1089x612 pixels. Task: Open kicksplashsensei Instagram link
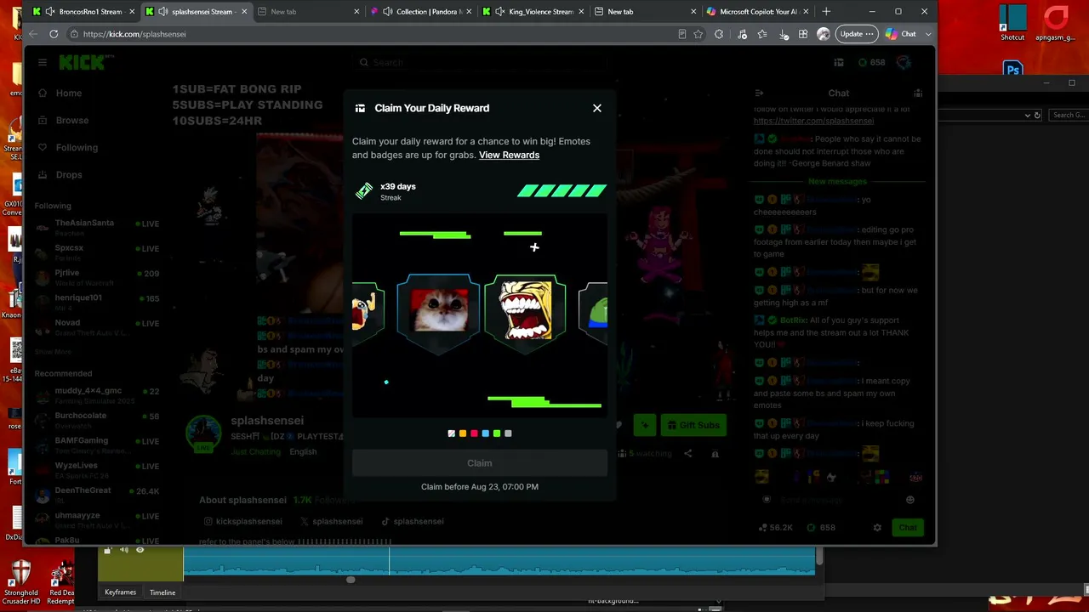pos(243,522)
